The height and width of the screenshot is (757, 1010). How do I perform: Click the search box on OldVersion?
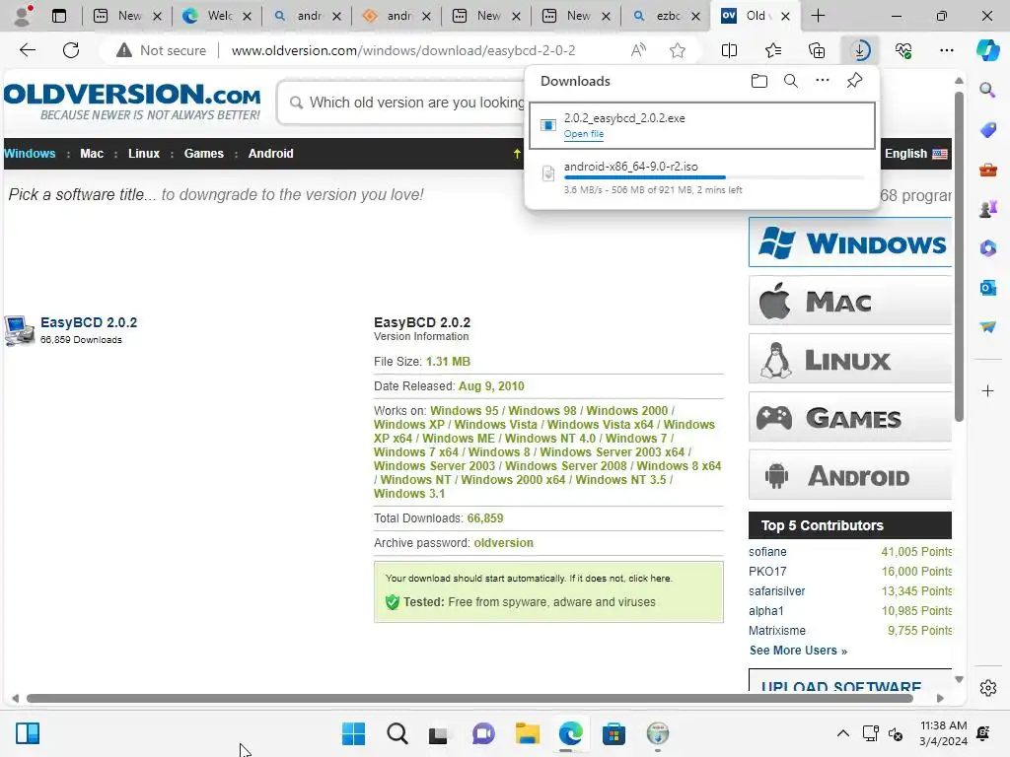coord(412,103)
